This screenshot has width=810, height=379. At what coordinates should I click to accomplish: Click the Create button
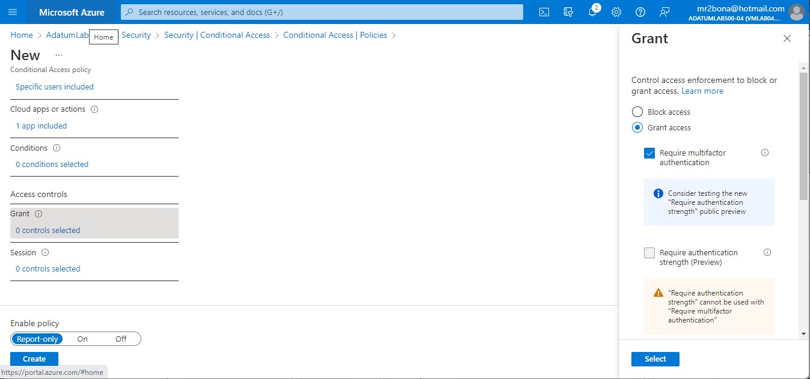[x=34, y=359]
